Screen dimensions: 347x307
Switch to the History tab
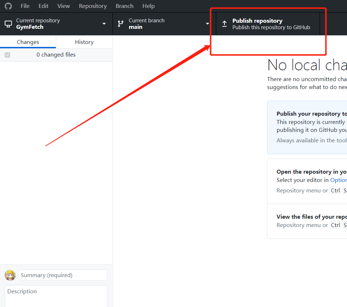coord(84,42)
